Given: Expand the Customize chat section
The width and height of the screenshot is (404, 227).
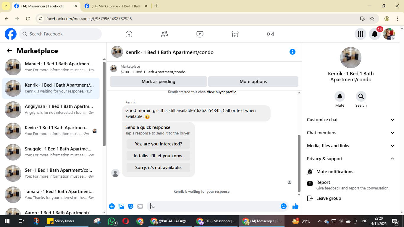Looking at the screenshot, I should pos(351,120).
